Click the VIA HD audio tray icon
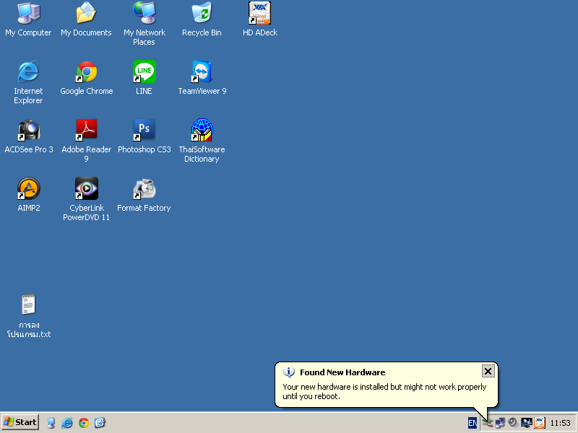 pyautogui.click(x=540, y=423)
